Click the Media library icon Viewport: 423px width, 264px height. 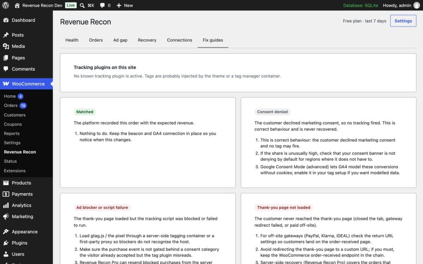(6, 46)
